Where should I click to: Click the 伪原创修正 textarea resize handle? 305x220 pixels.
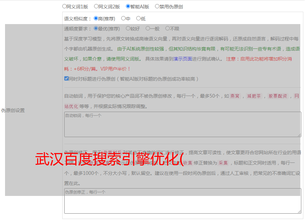299,212
